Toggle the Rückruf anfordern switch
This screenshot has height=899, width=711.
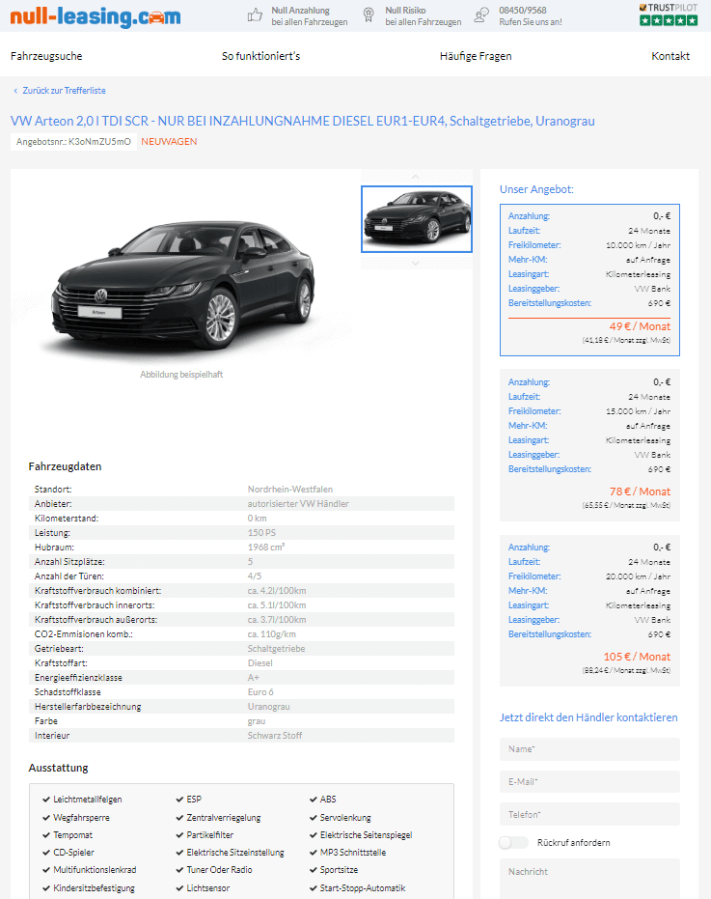click(x=513, y=842)
